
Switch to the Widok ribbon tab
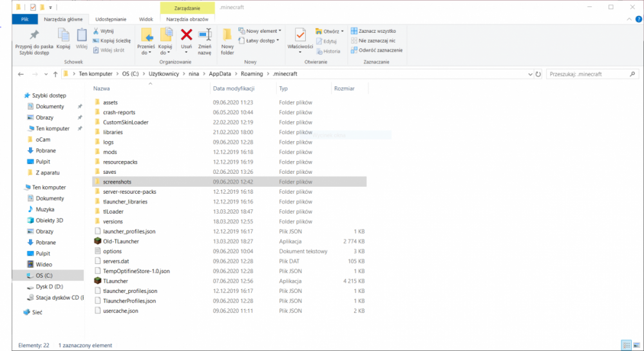(146, 19)
